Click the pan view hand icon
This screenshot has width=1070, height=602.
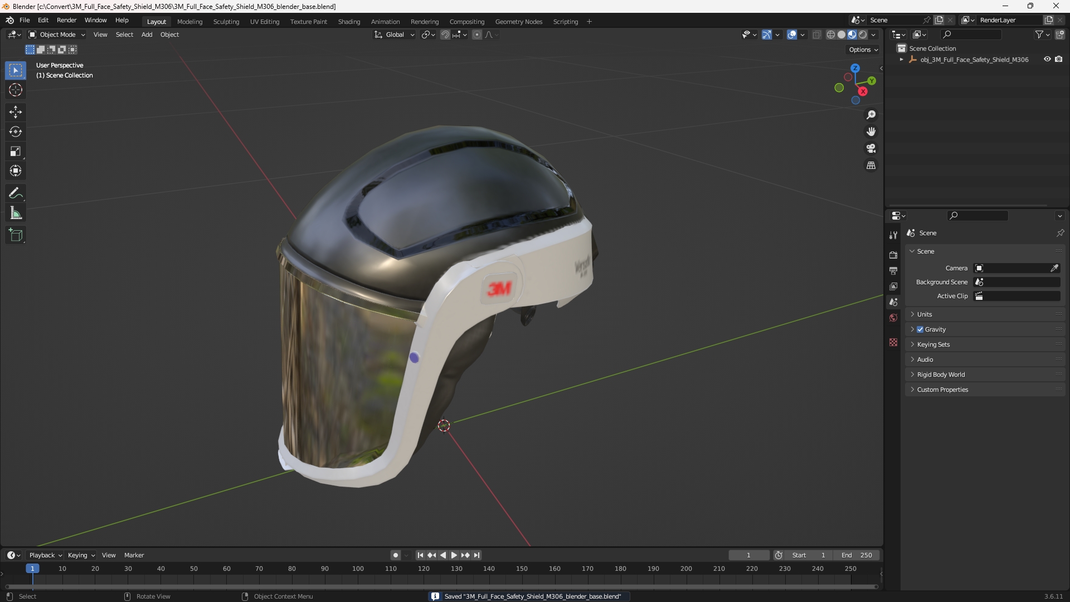[871, 132]
